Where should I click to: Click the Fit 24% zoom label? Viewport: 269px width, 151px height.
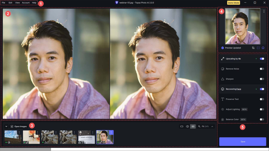(205, 126)
